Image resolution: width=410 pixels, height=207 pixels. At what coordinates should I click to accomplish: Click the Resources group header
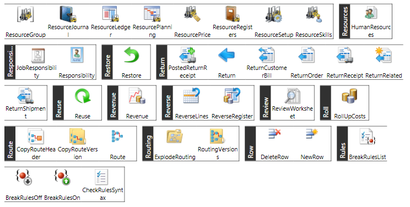click(344, 21)
